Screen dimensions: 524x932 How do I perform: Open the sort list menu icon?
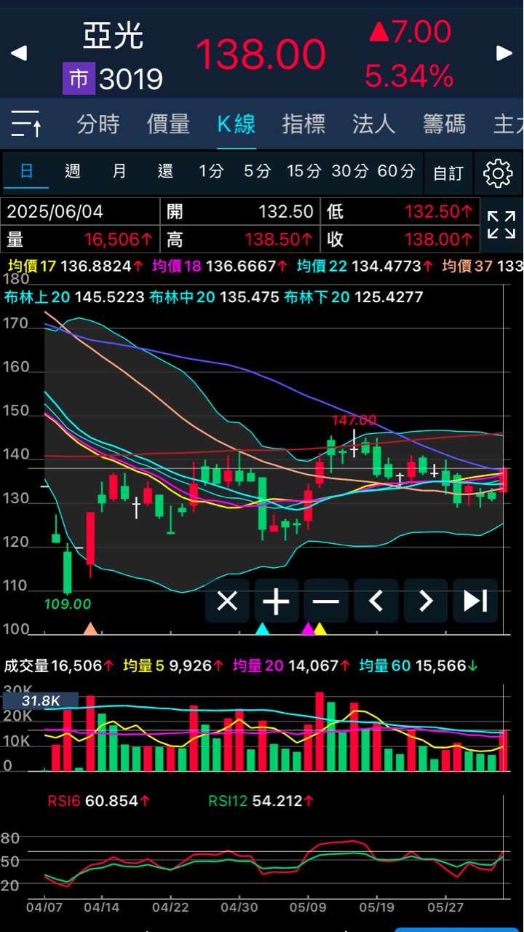pos(27,125)
